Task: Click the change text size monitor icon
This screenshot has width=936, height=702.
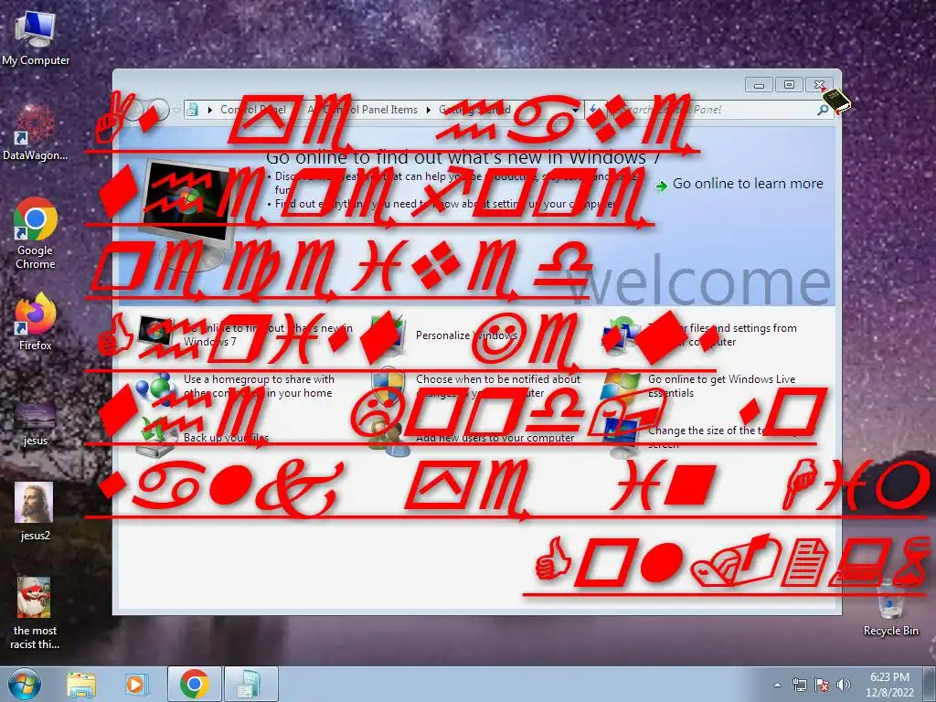Action: pos(622,434)
